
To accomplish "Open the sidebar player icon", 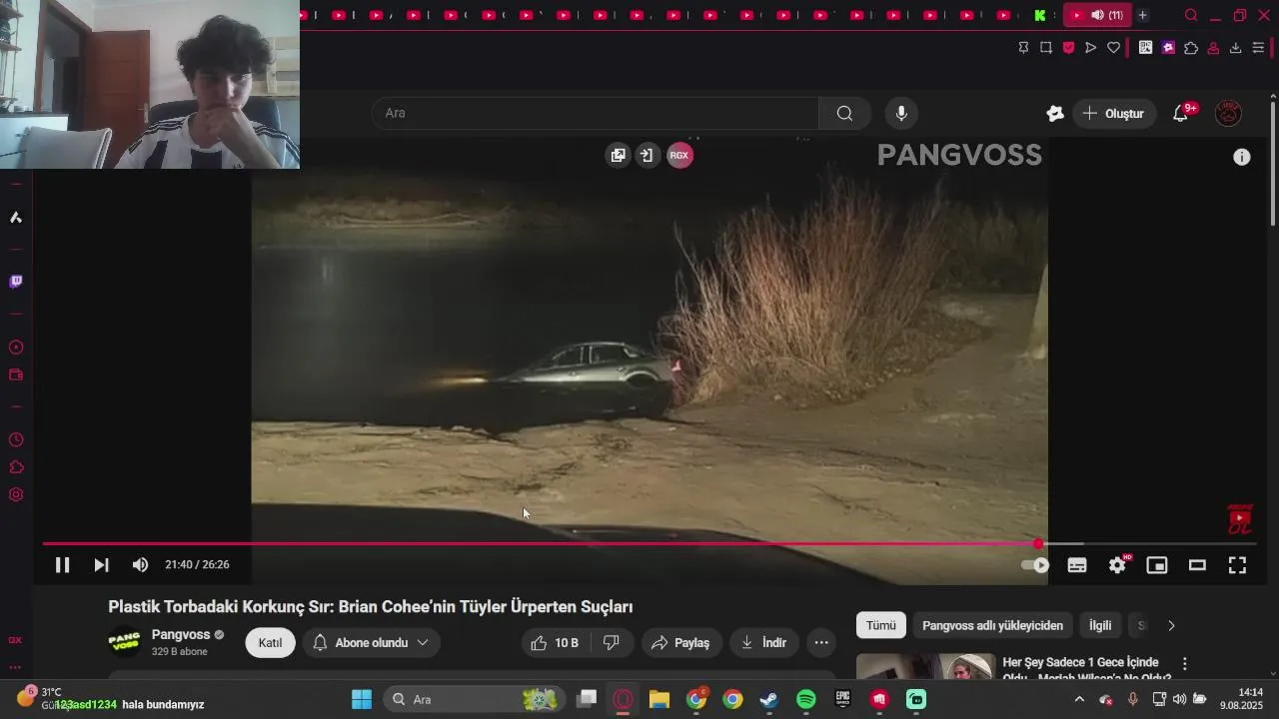I will pos(16,348).
